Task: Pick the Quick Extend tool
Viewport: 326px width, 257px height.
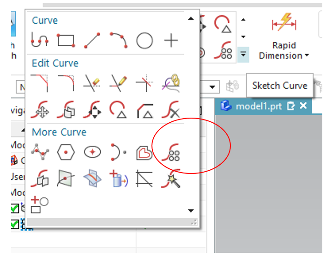Action: (119, 83)
